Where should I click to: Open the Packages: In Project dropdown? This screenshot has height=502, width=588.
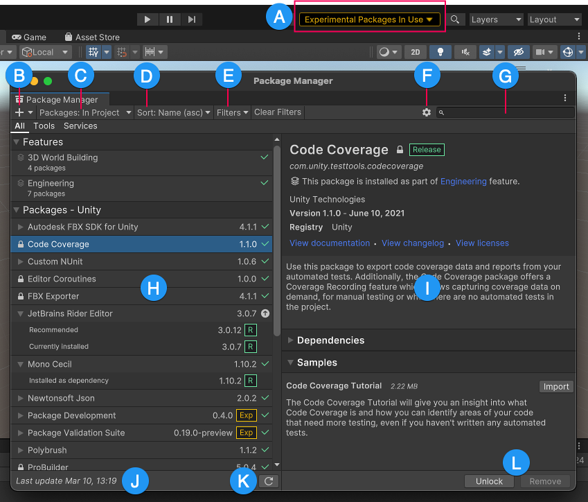click(84, 112)
